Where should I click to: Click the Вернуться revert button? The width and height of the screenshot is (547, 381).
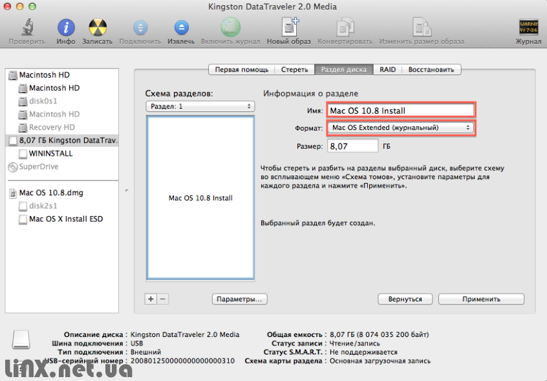[405, 299]
